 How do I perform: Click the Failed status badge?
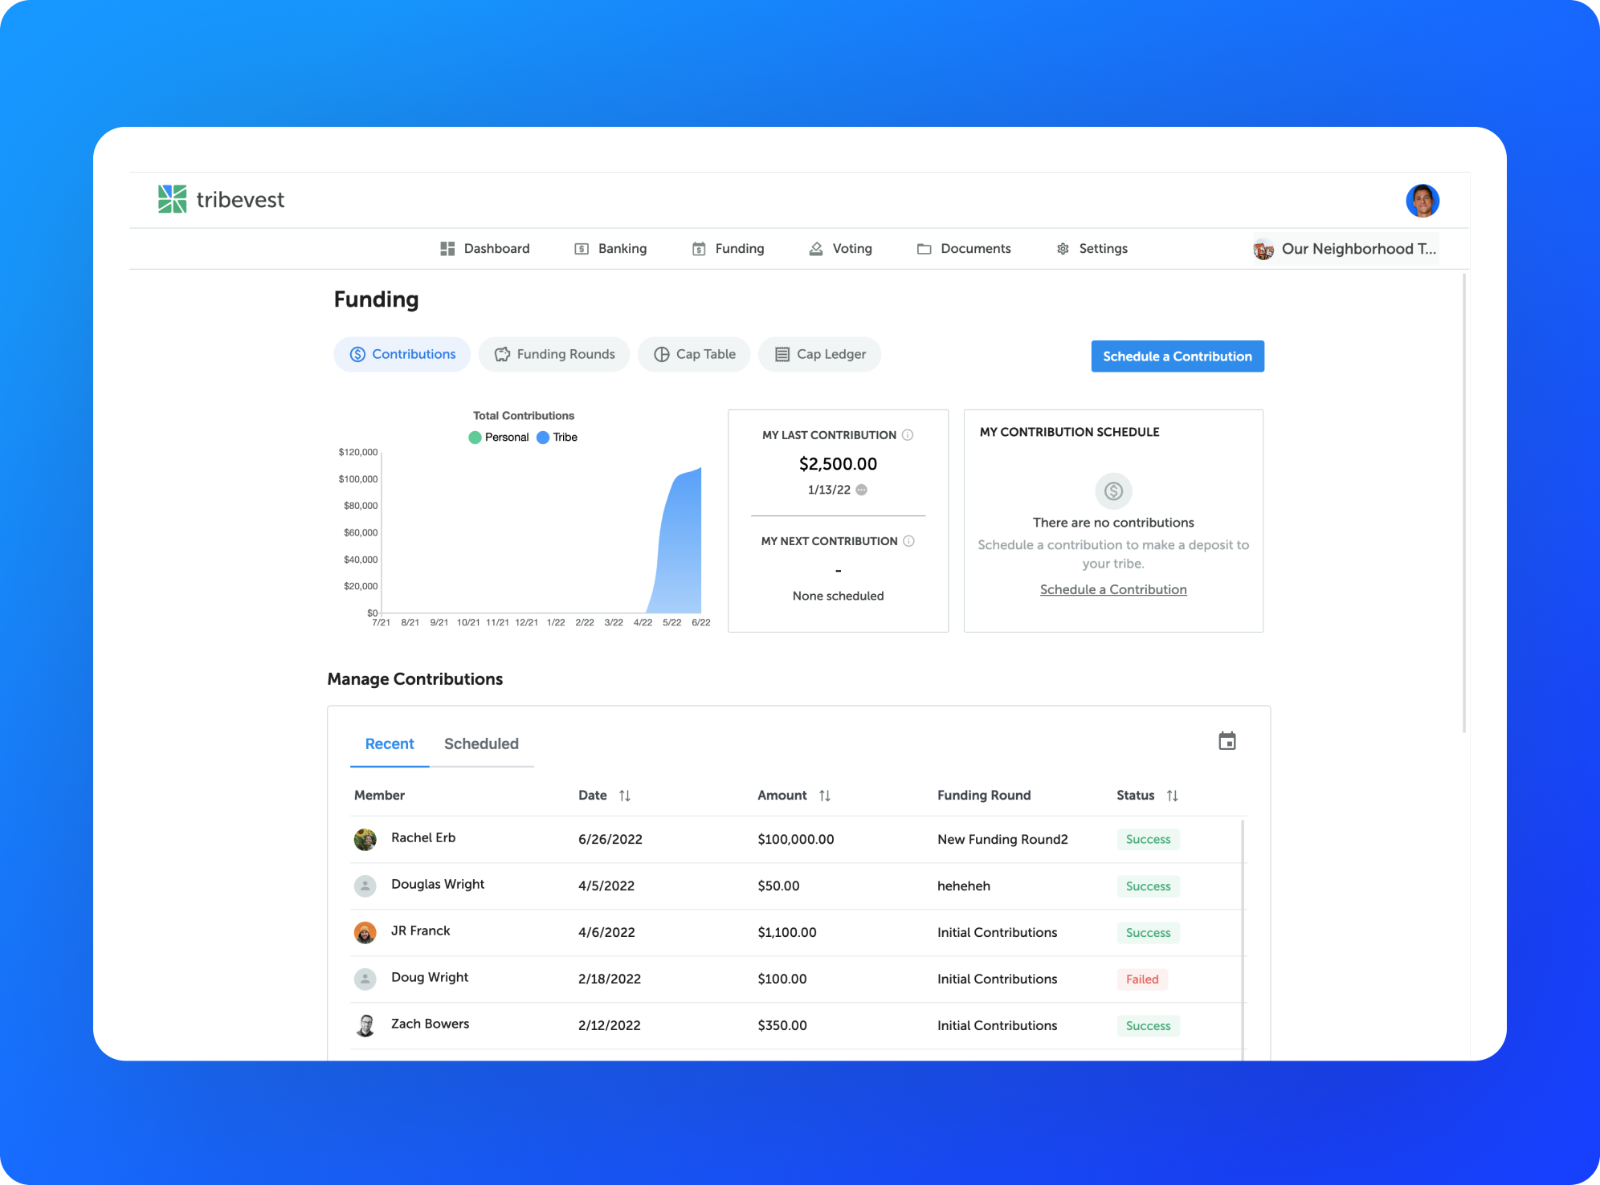(x=1142, y=979)
